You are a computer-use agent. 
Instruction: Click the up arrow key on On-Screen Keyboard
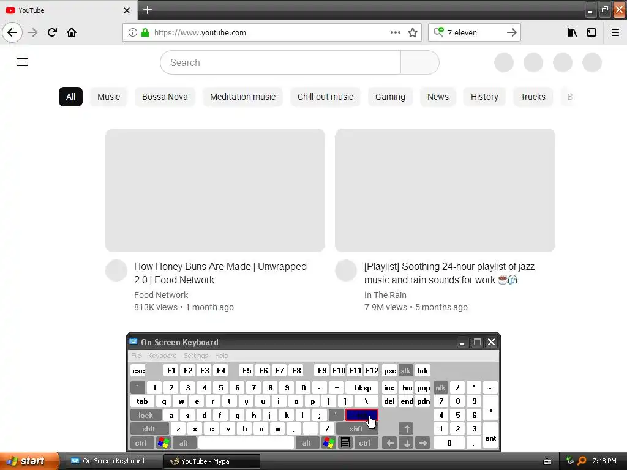[407, 429]
